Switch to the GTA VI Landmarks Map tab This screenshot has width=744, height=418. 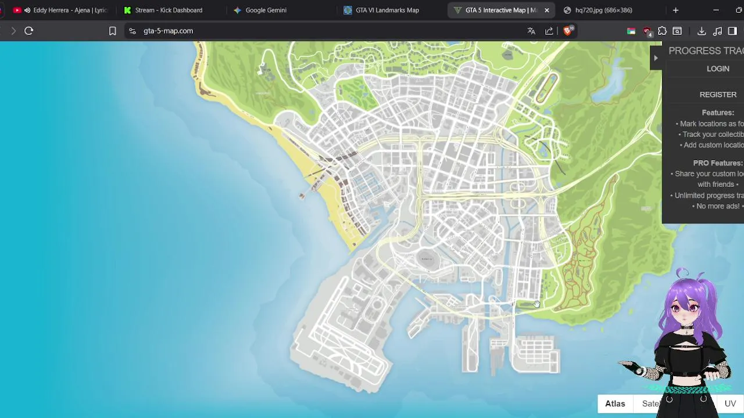pyautogui.click(x=387, y=10)
